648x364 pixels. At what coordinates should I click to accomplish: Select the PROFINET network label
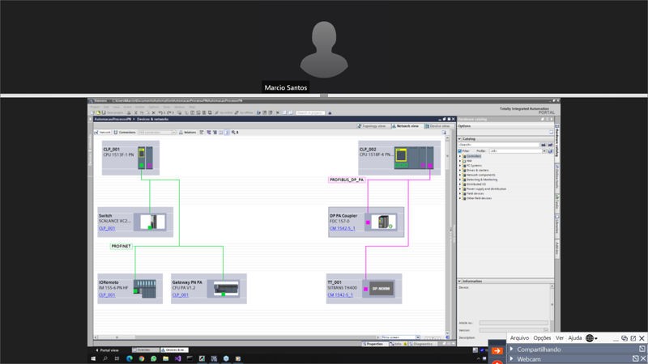click(x=121, y=246)
